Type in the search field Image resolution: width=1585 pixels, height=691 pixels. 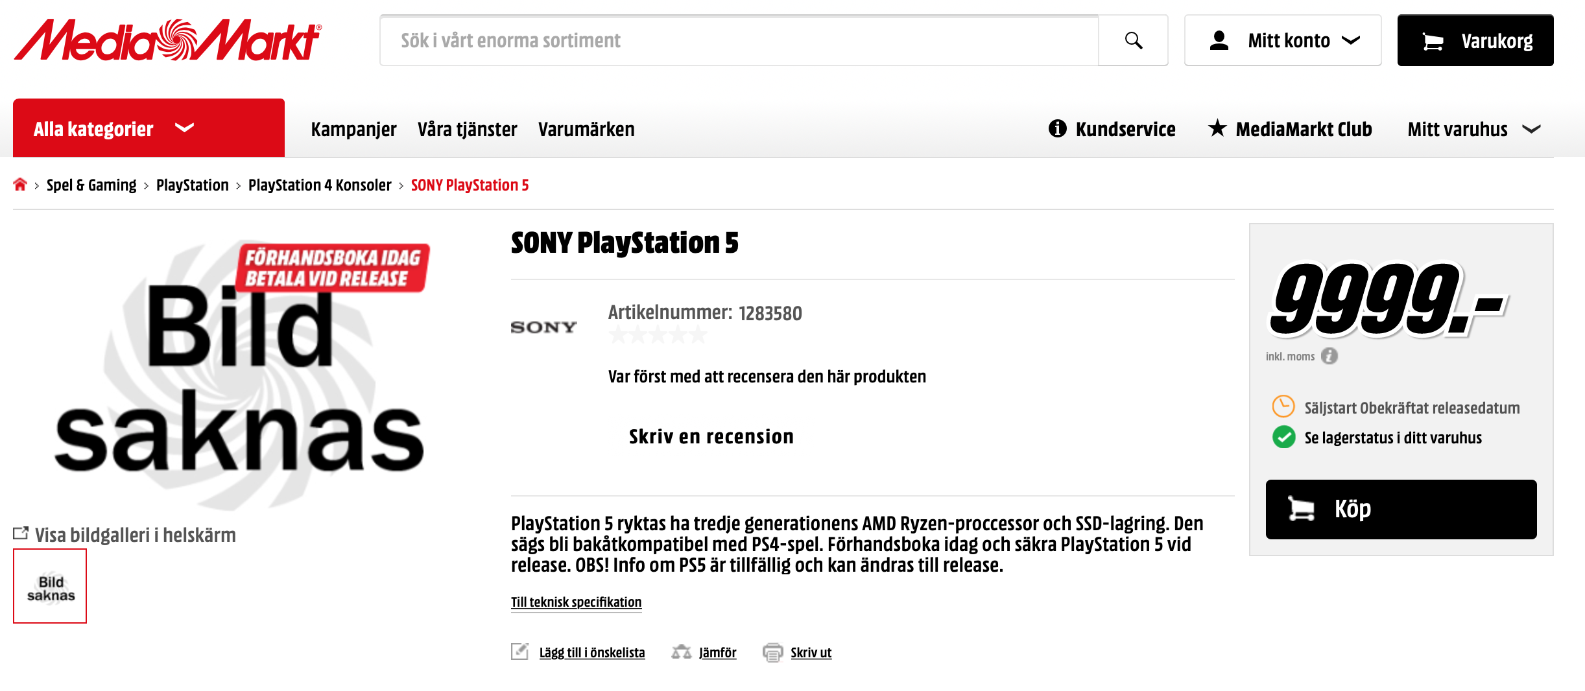[739, 40]
